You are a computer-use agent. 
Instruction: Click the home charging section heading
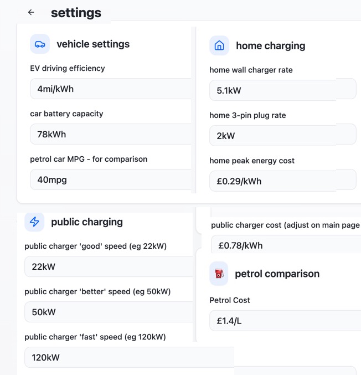pos(270,46)
